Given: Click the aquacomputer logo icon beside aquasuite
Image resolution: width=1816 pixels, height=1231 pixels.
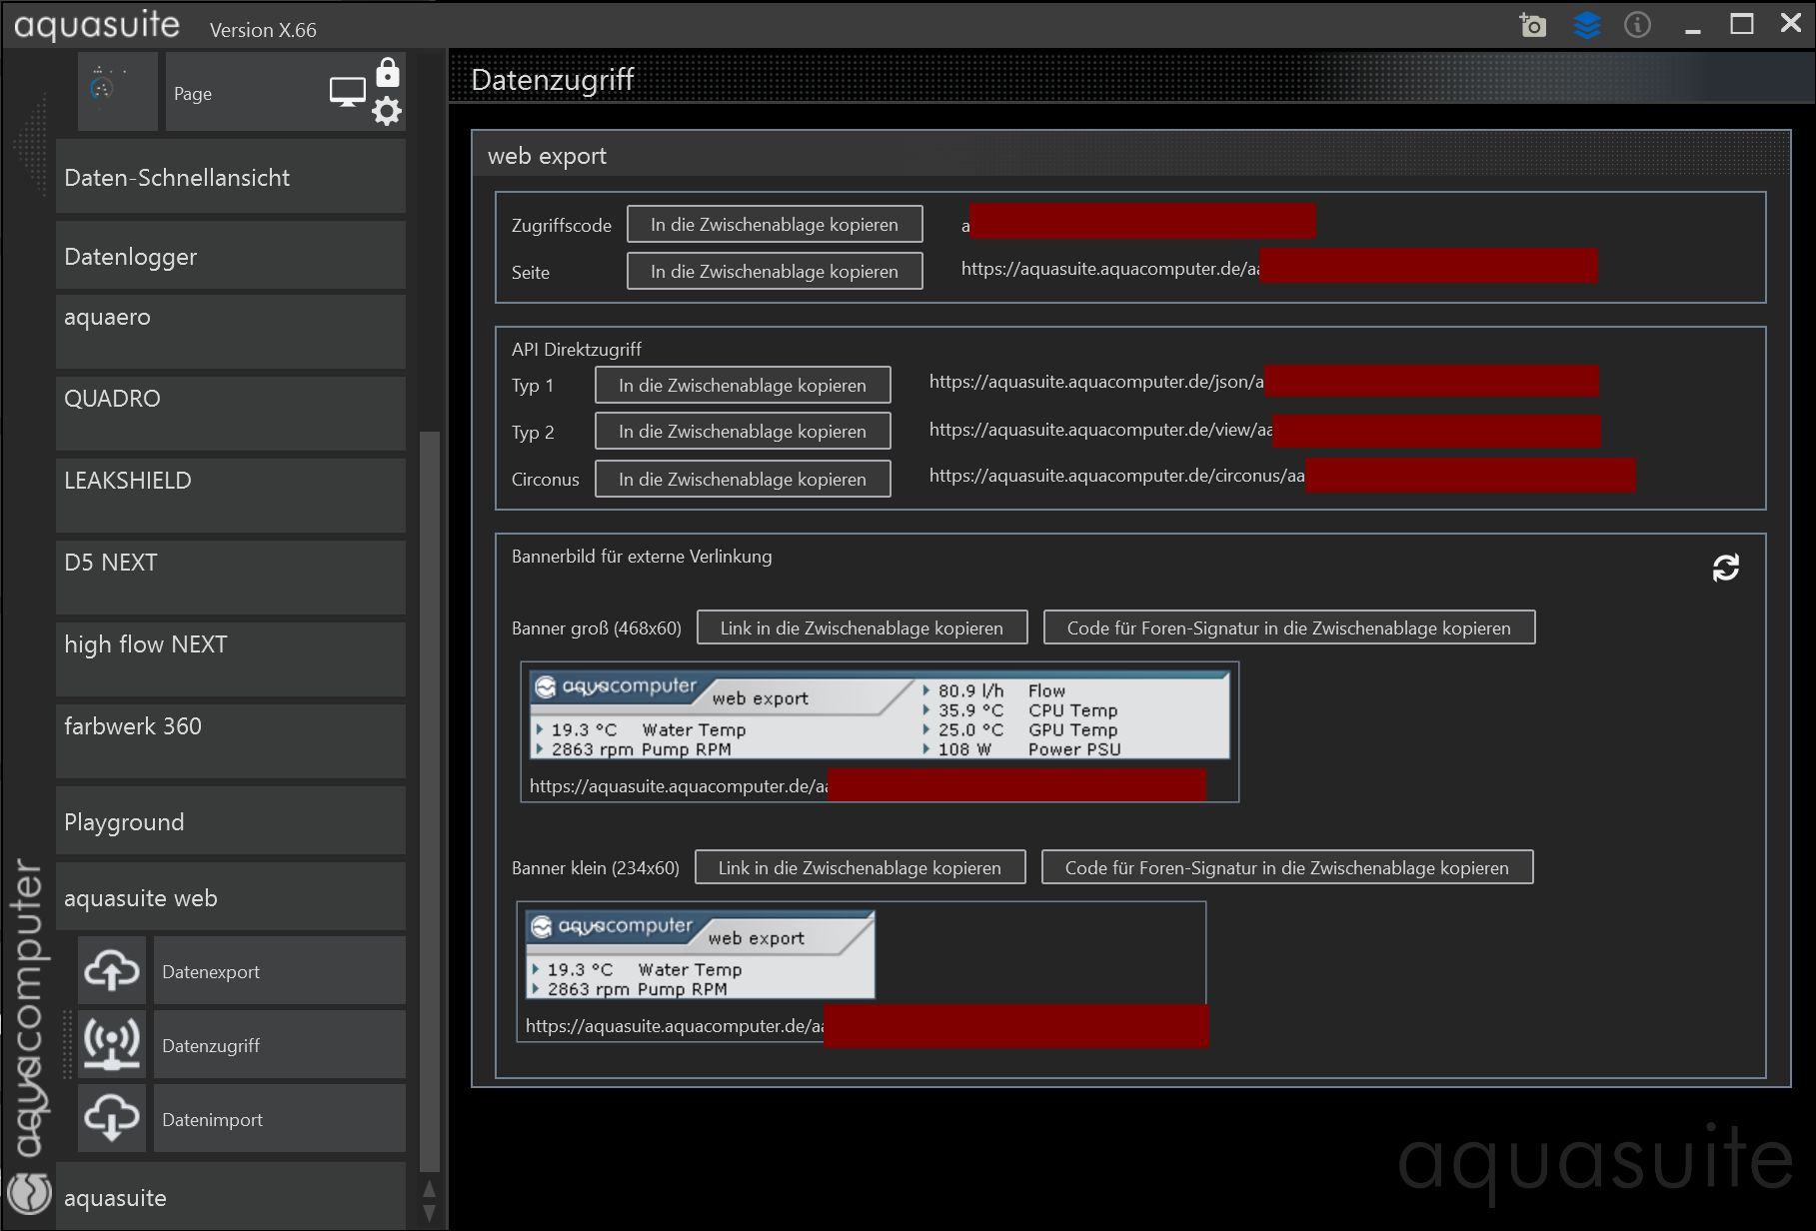Looking at the screenshot, I should (x=29, y=1192).
